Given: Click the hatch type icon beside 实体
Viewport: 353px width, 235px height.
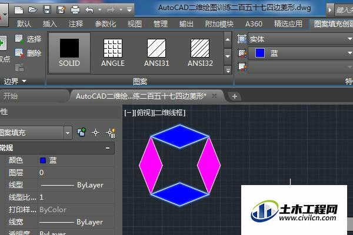Looking at the screenshot, I should pos(242,39).
